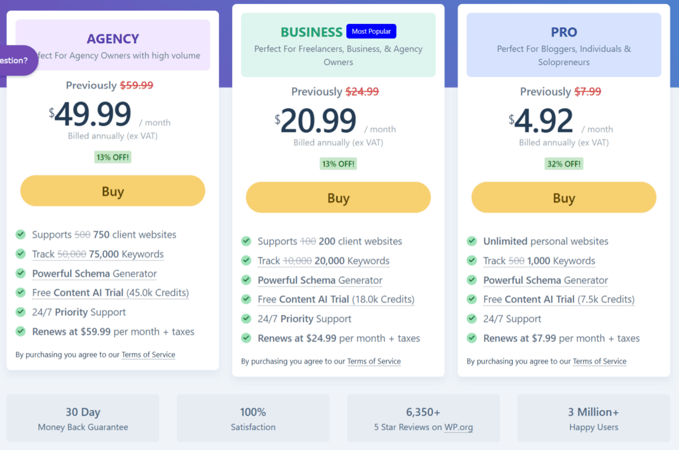The height and width of the screenshot is (450, 679).
Task: Click the Most Popular badge on Business plan
Action: click(371, 31)
